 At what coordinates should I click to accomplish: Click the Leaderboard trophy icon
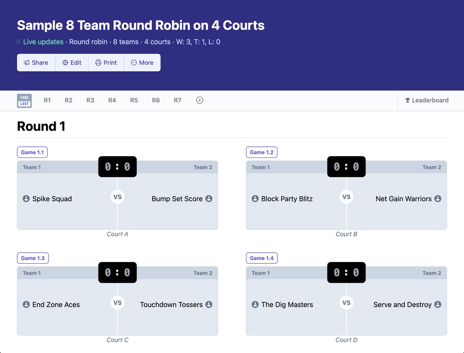[x=408, y=100]
